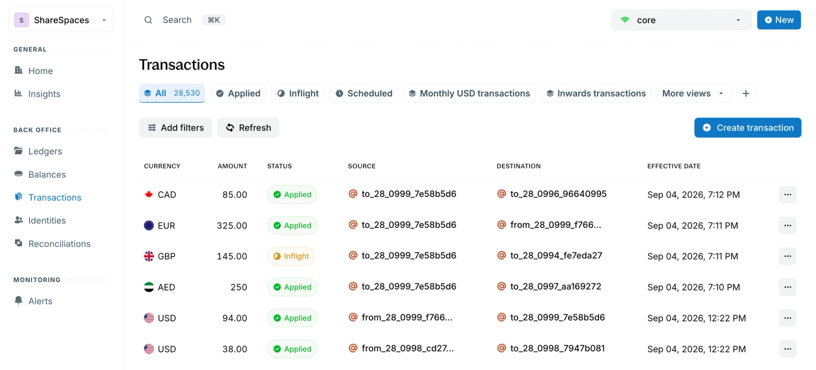Open row actions for EUR 325.00 transaction
Viewport: 816px width, 370px height.
pos(788,226)
